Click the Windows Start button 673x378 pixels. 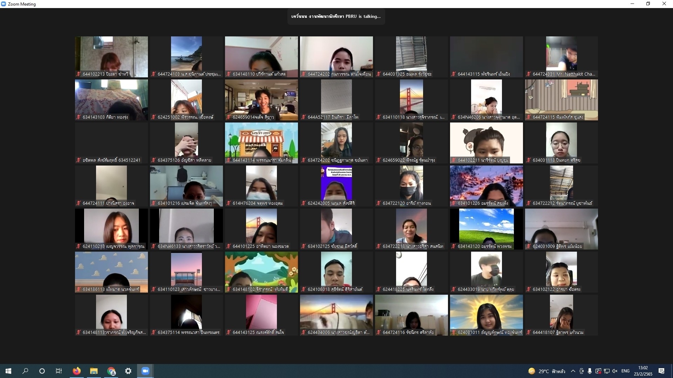click(8, 371)
